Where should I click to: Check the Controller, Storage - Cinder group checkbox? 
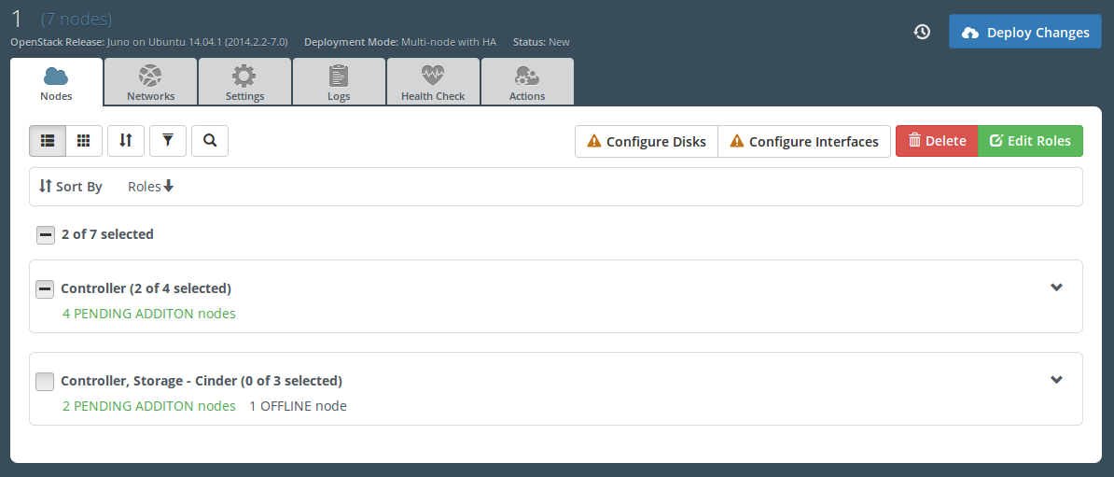tap(45, 381)
